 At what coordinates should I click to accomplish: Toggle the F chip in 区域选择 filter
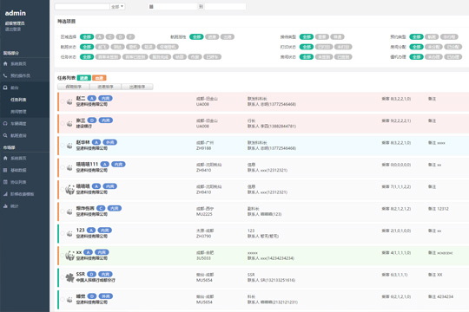(130, 36)
